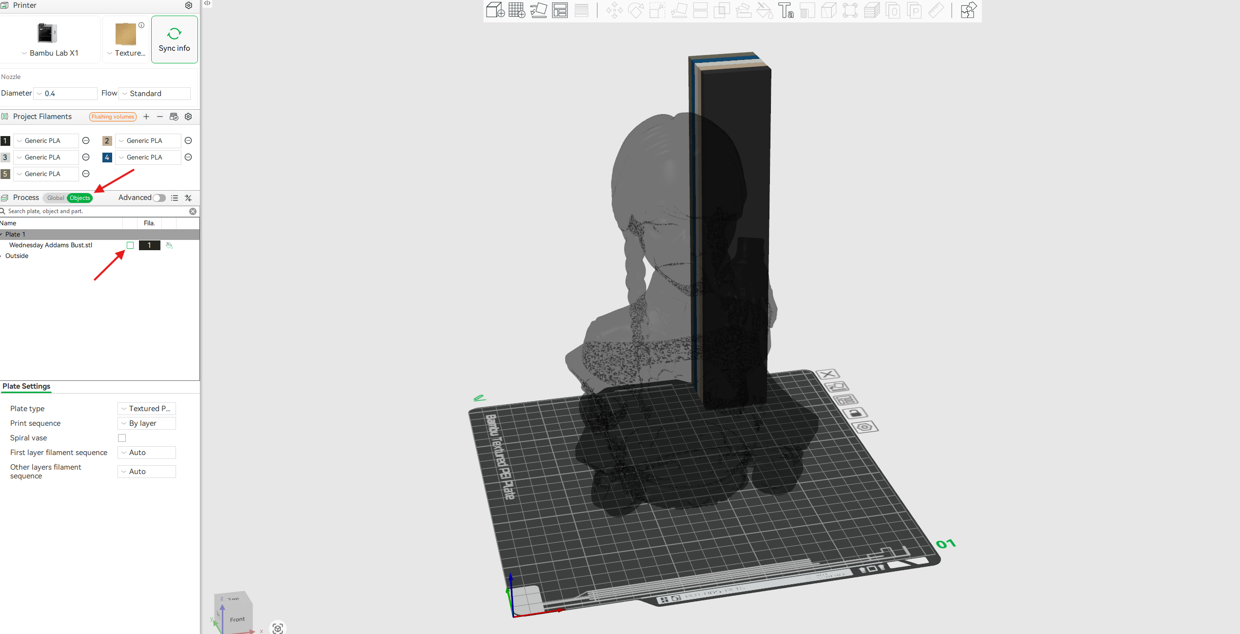1240x634 pixels.
Task: Open the Textured plate type selector
Action: [126, 39]
